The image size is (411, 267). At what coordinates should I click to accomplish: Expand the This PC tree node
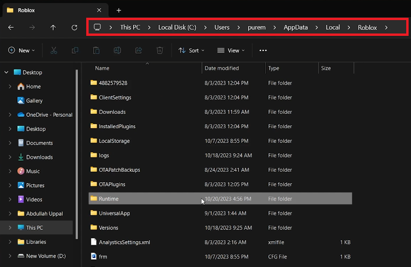(x=10, y=228)
